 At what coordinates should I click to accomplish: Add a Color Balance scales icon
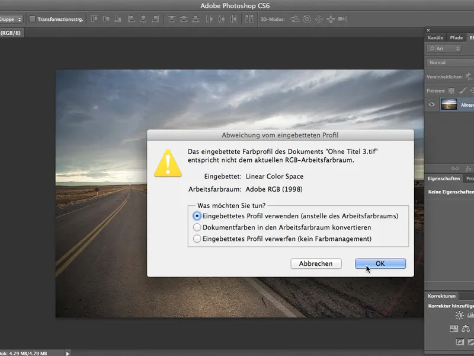(x=466, y=328)
